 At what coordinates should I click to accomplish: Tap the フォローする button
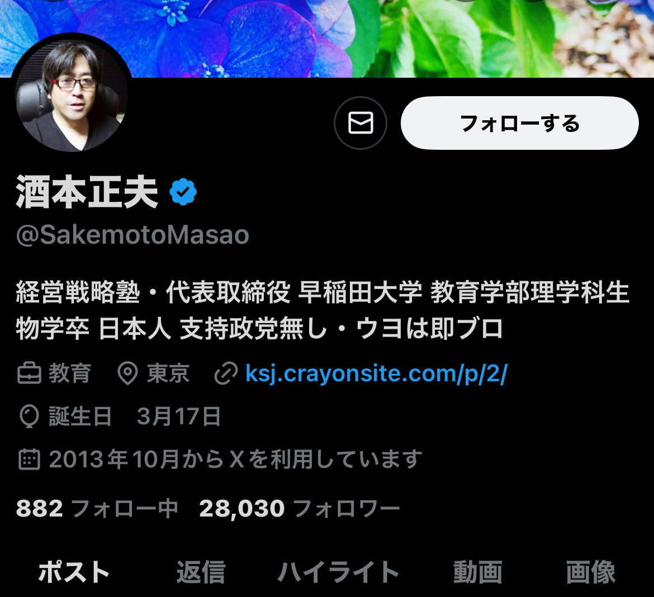(520, 123)
